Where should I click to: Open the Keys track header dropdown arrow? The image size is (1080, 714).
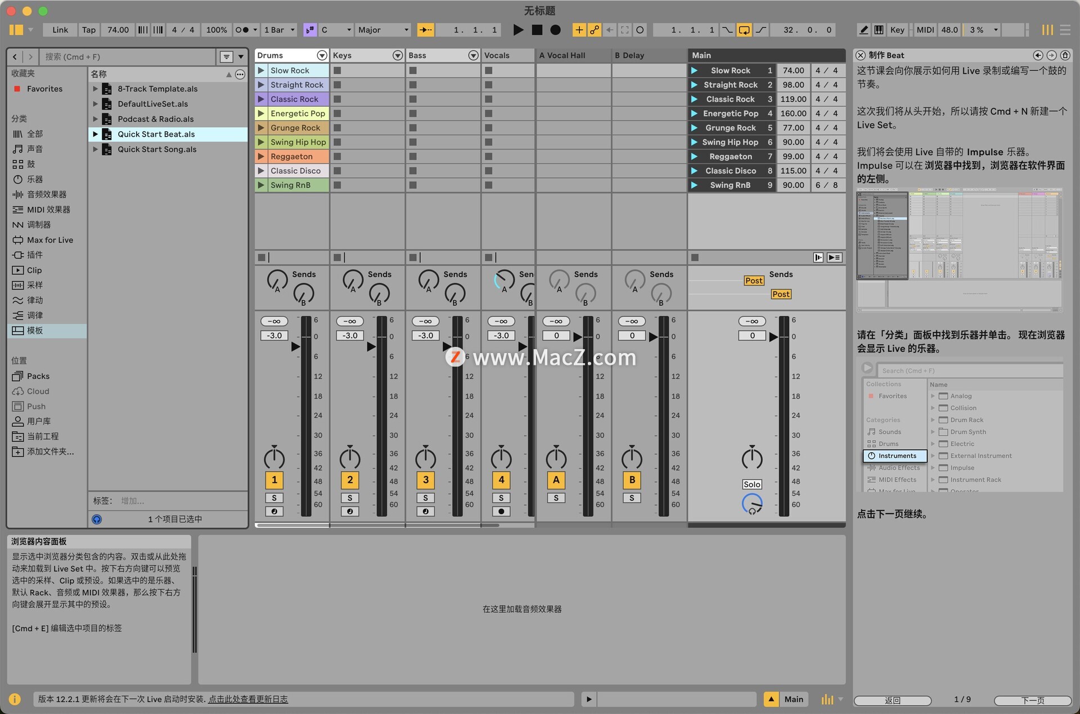coord(398,55)
